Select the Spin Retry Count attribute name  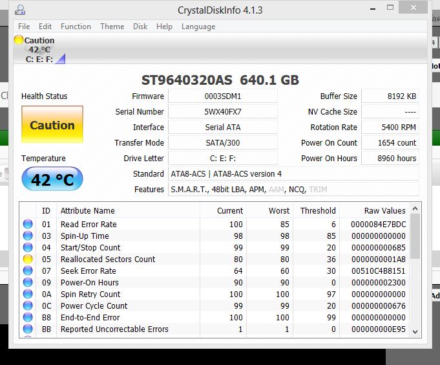pos(90,294)
